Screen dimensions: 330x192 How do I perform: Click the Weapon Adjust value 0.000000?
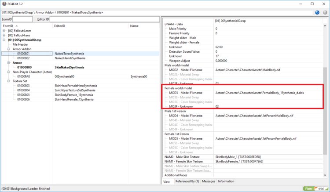tap(221, 61)
